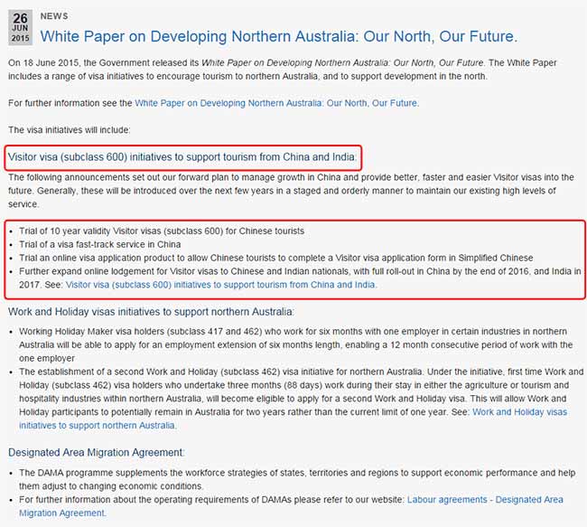587x527 pixels.
Task: Open the Visitor visa initiatives link in the bullet list
Action: [x=221, y=285]
